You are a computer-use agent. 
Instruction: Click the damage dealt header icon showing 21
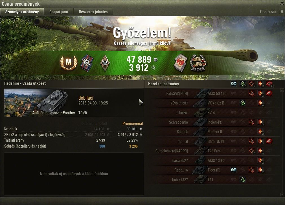click(260, 84)
